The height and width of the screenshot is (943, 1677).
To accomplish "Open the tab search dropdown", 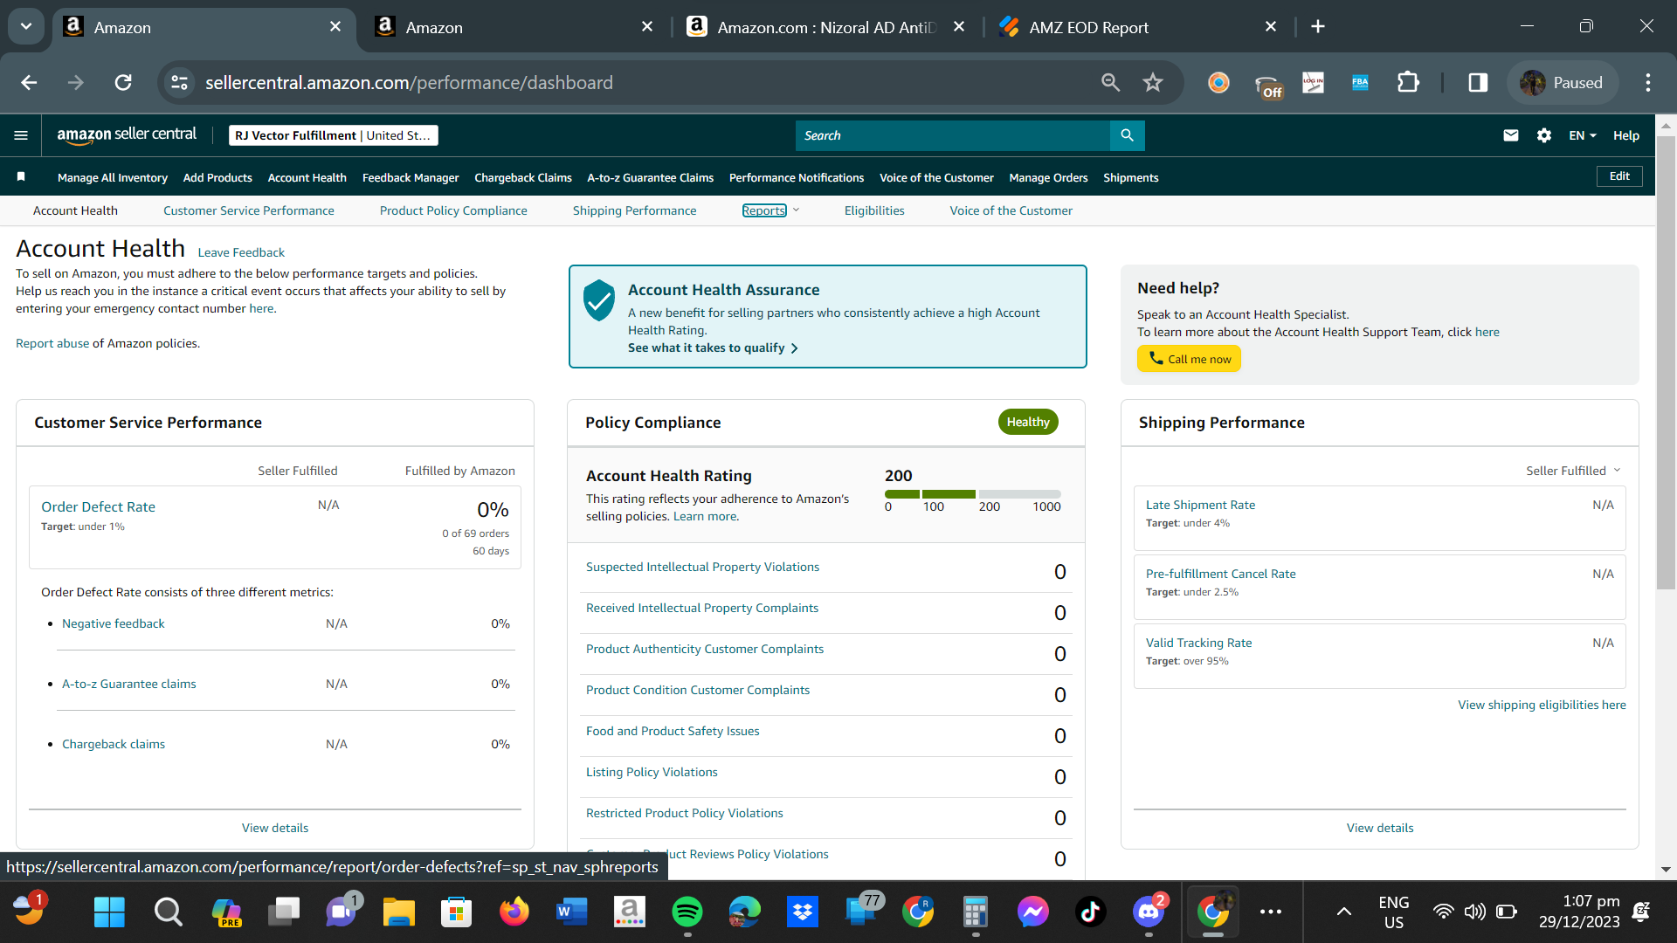I will (x=26, y=27).
